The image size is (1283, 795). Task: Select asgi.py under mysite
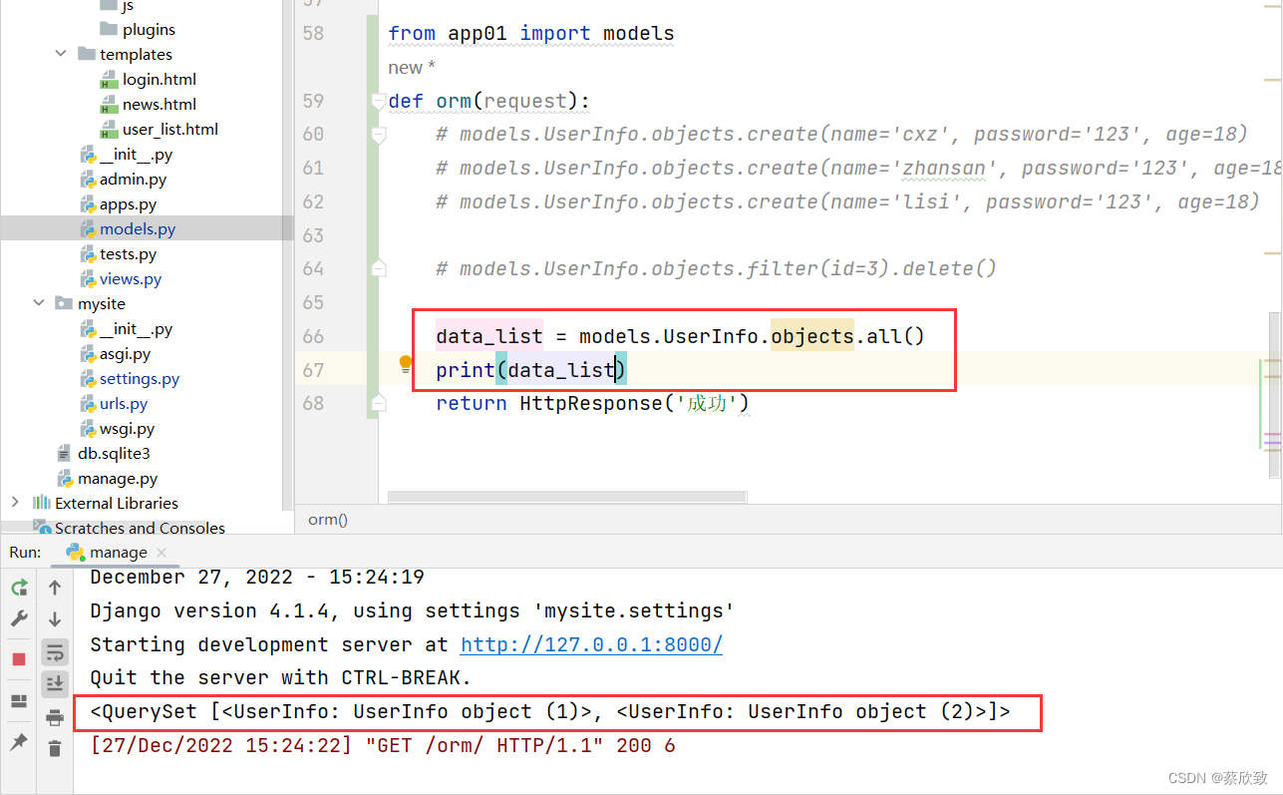[x=125, y=353]
